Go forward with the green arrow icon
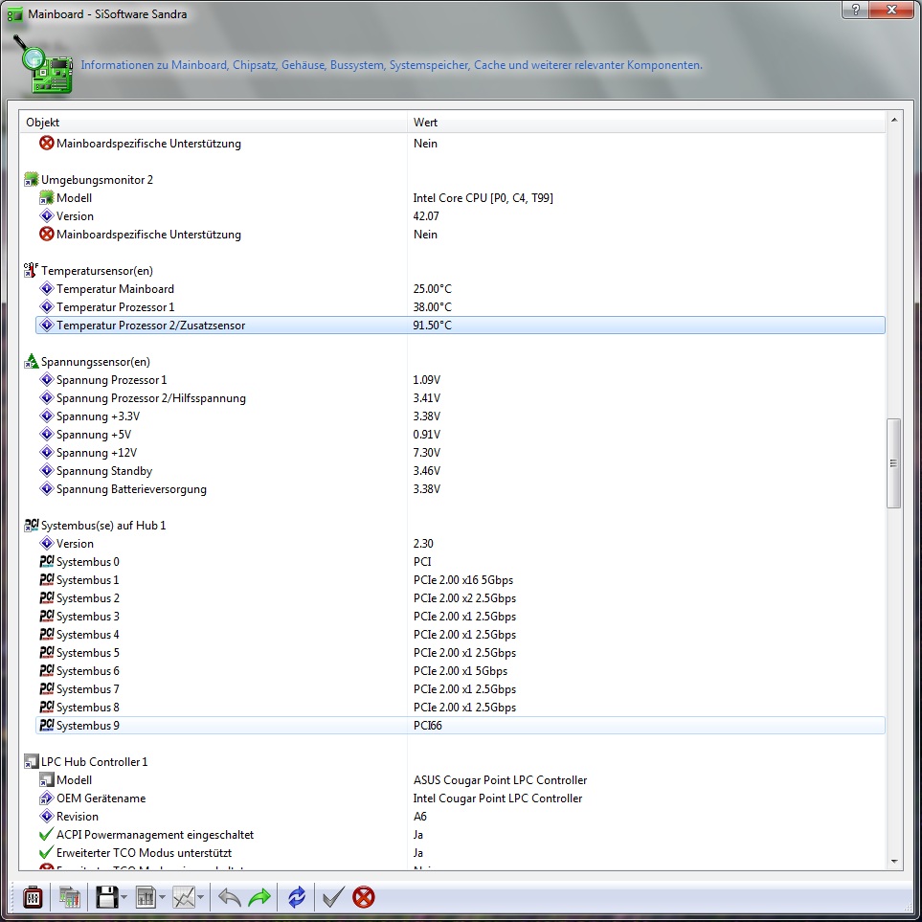Image resolution: width=922 pixels, height=922 pixels. [259, 897]
